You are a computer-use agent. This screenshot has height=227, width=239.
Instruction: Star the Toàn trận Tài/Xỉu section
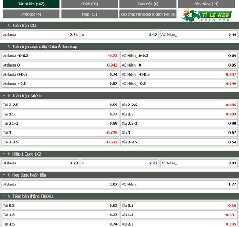click(8, 96)
